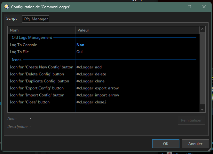The width and height of the screenshot is (213, 154).
Task: Confirm with the OK button
Action: pos(165,144)
